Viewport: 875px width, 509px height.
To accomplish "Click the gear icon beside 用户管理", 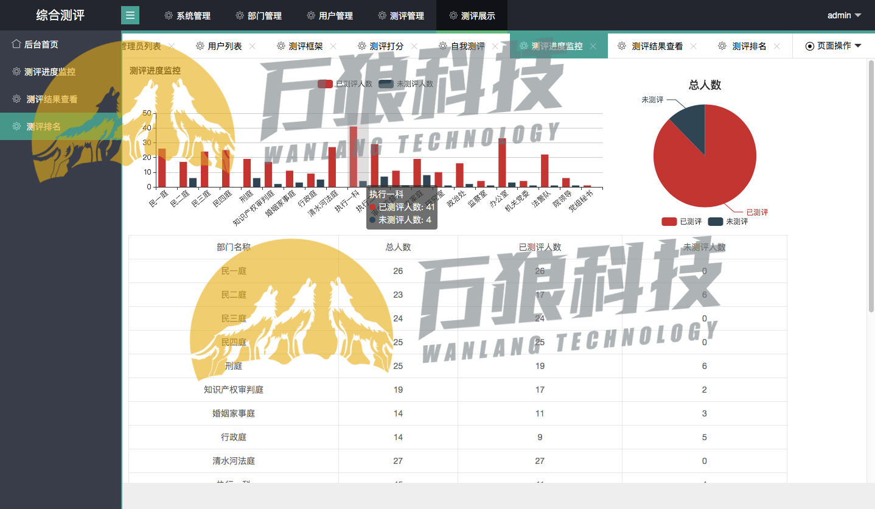I will pyautogui.click(x=311, y=15).
